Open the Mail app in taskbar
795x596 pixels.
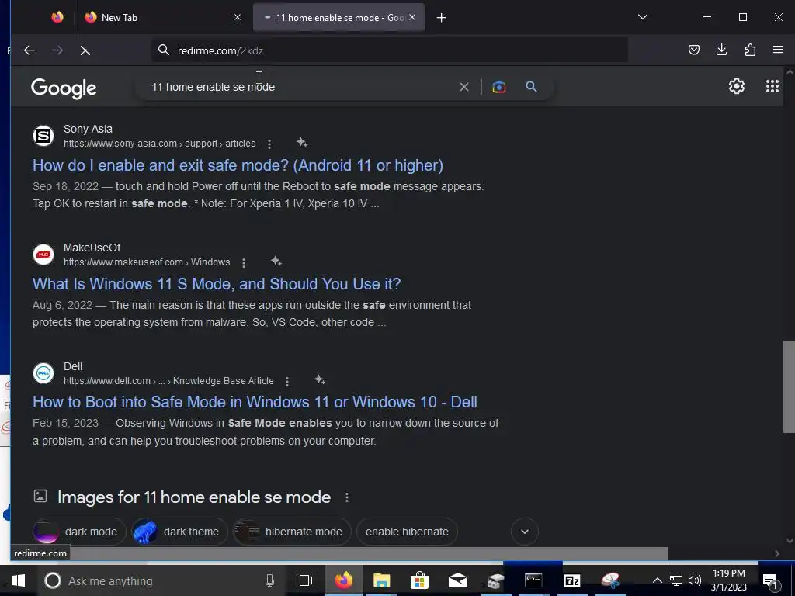click(x=457, y=580)
